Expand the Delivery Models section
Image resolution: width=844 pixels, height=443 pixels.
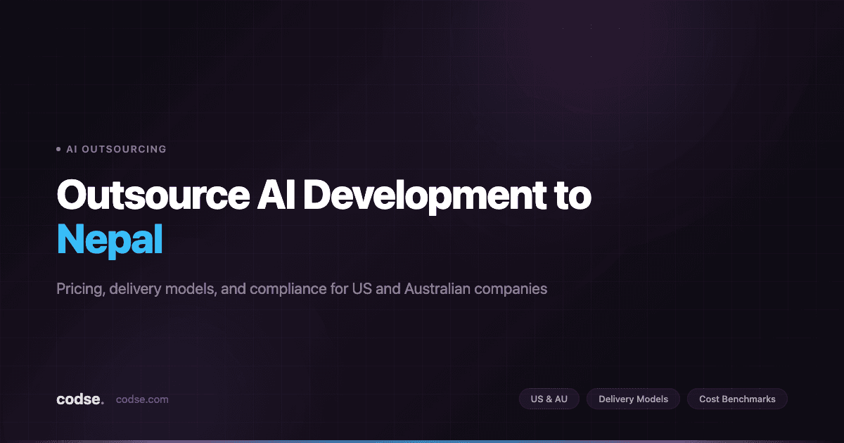point(633,399)
